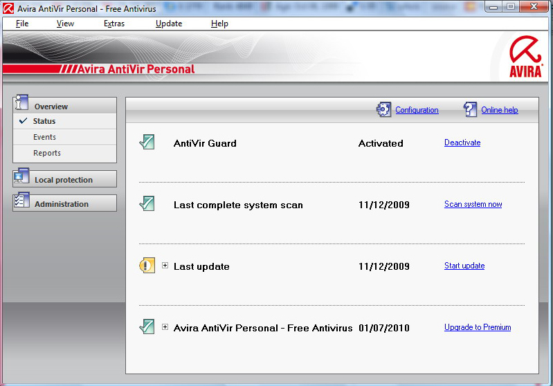Screen dimensions: 553x386
Task: Click the 11/12/2009 date next to Last update
Action: click(x=383, y=266)
